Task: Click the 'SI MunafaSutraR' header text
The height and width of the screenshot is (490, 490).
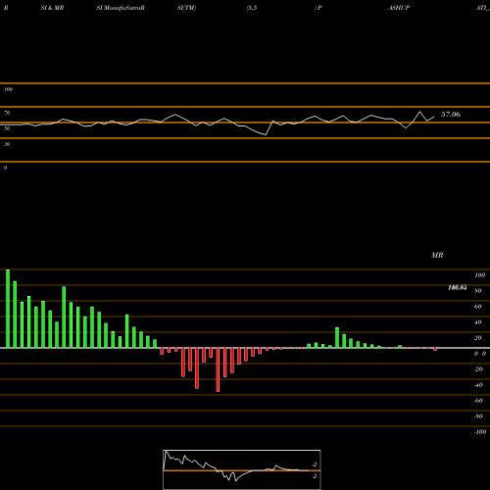Action: click(121, 8)
